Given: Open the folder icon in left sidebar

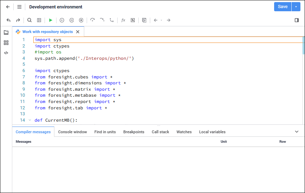Looking at the screenshot, I should 6,32.
